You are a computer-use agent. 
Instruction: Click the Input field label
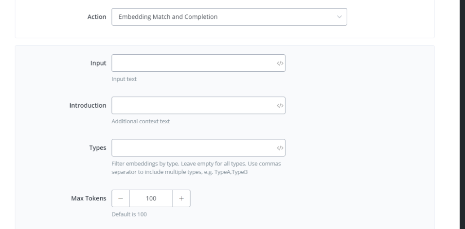[98, 63]
